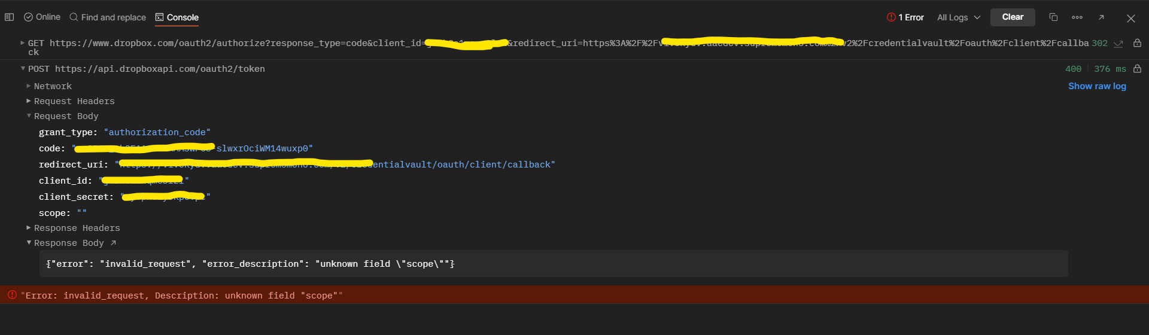Click the JSON error response body text
This screenshot has height=335, width=1149.
(x=250, y=264)
